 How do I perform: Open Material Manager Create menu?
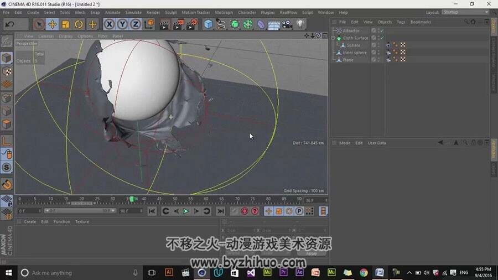30,221
